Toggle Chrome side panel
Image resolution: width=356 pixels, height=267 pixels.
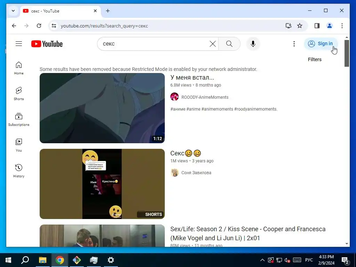tap(317, 26)
